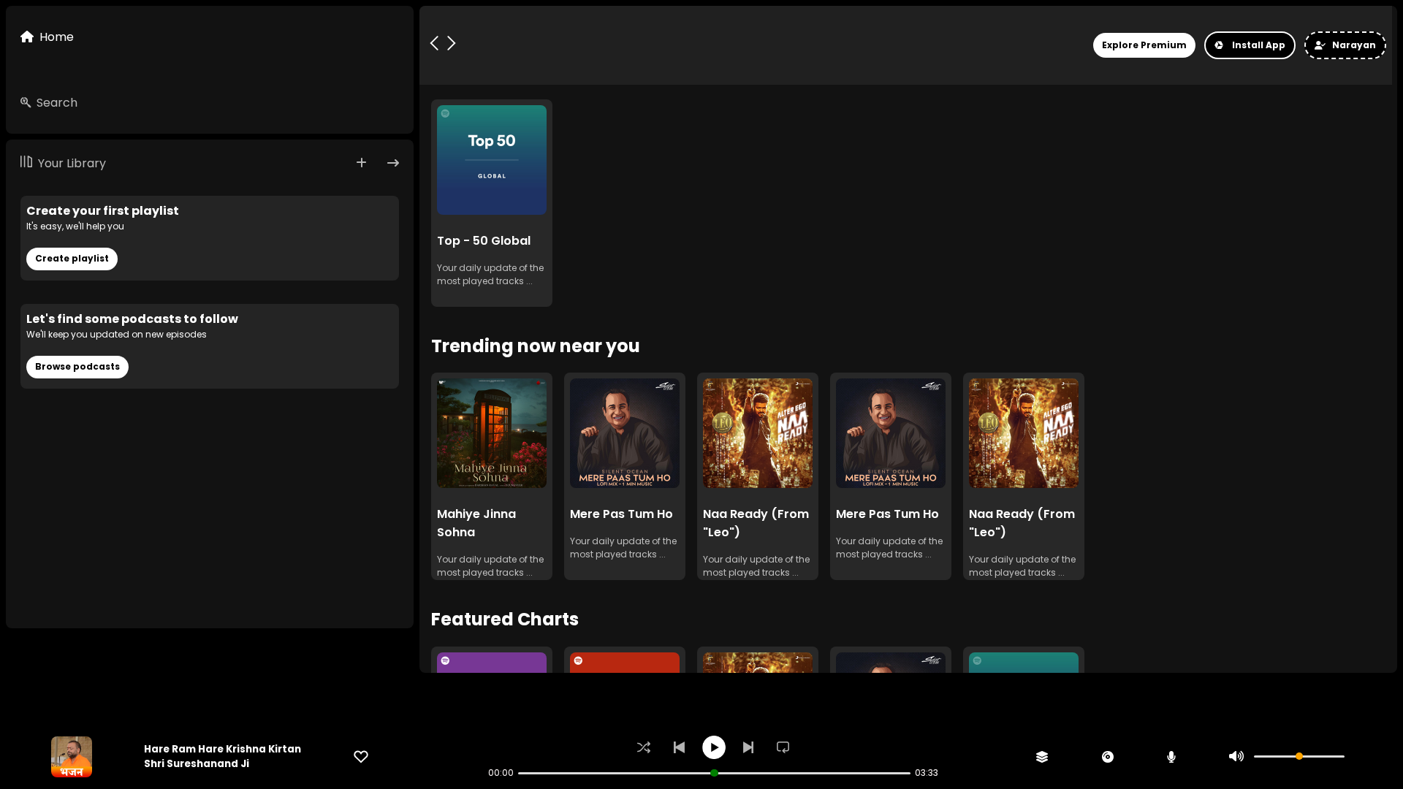Click Hare Ram Hare Krishna Kirtan title
This screenshot has height=789, width=1403.
coord(222,749)
